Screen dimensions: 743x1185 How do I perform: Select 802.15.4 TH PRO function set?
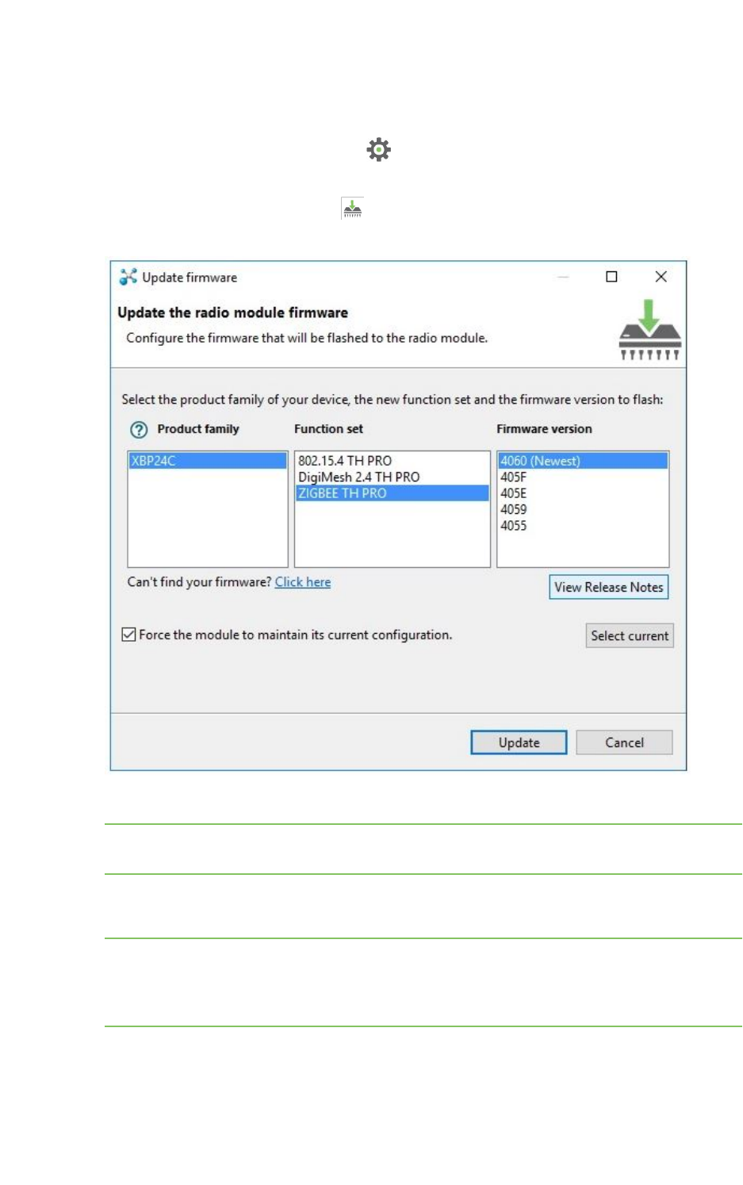pos(393,461)
